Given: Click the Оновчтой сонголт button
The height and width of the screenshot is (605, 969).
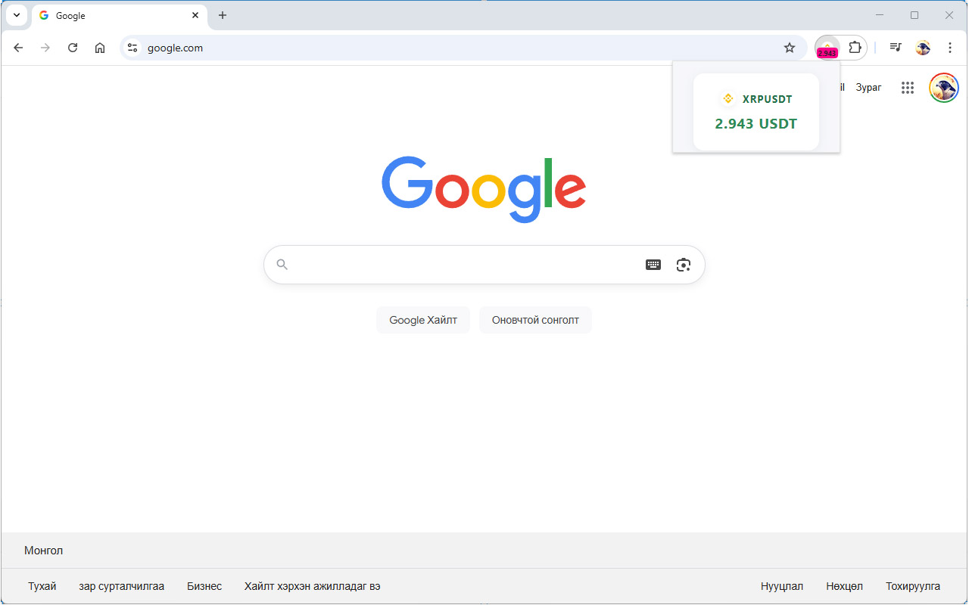Looking at the screenshot, I should point(535,320).
